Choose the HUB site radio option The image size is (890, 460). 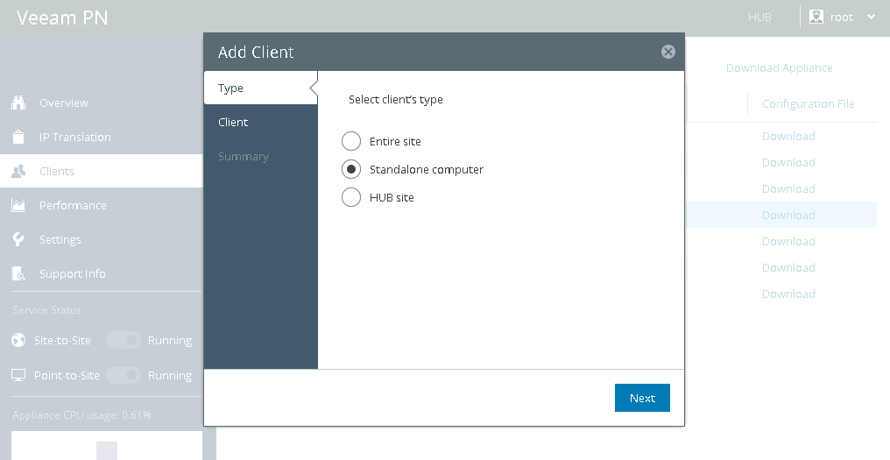(x=351, y=197)
